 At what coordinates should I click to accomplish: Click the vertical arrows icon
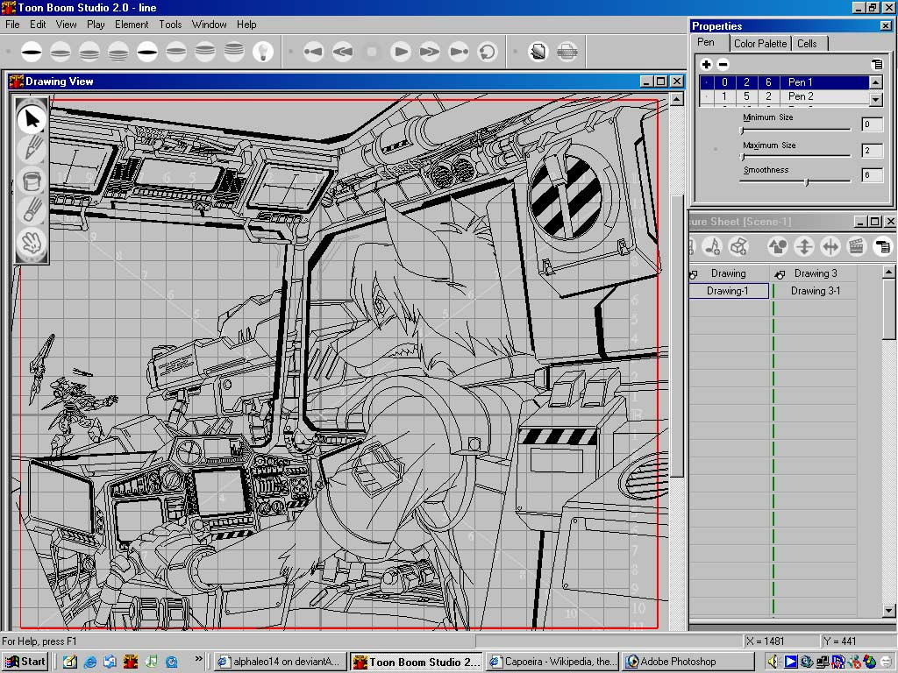tap(804, 246)
